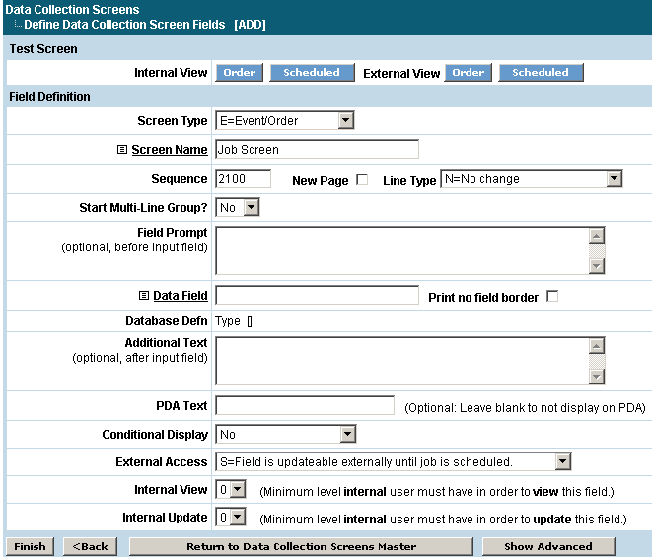Viewport: 652px width, 557px height.
Task: Click inside the Additional Text text area
Action: pyautogui.click(x=402, y=361)
